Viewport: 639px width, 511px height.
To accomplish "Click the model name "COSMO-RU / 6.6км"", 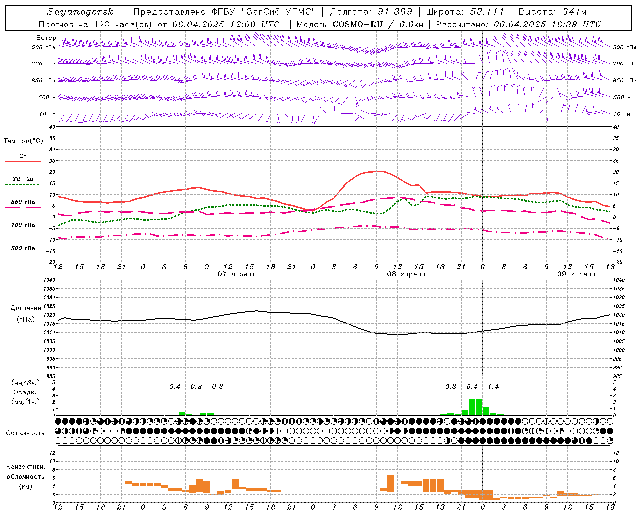I will [378, 24].
